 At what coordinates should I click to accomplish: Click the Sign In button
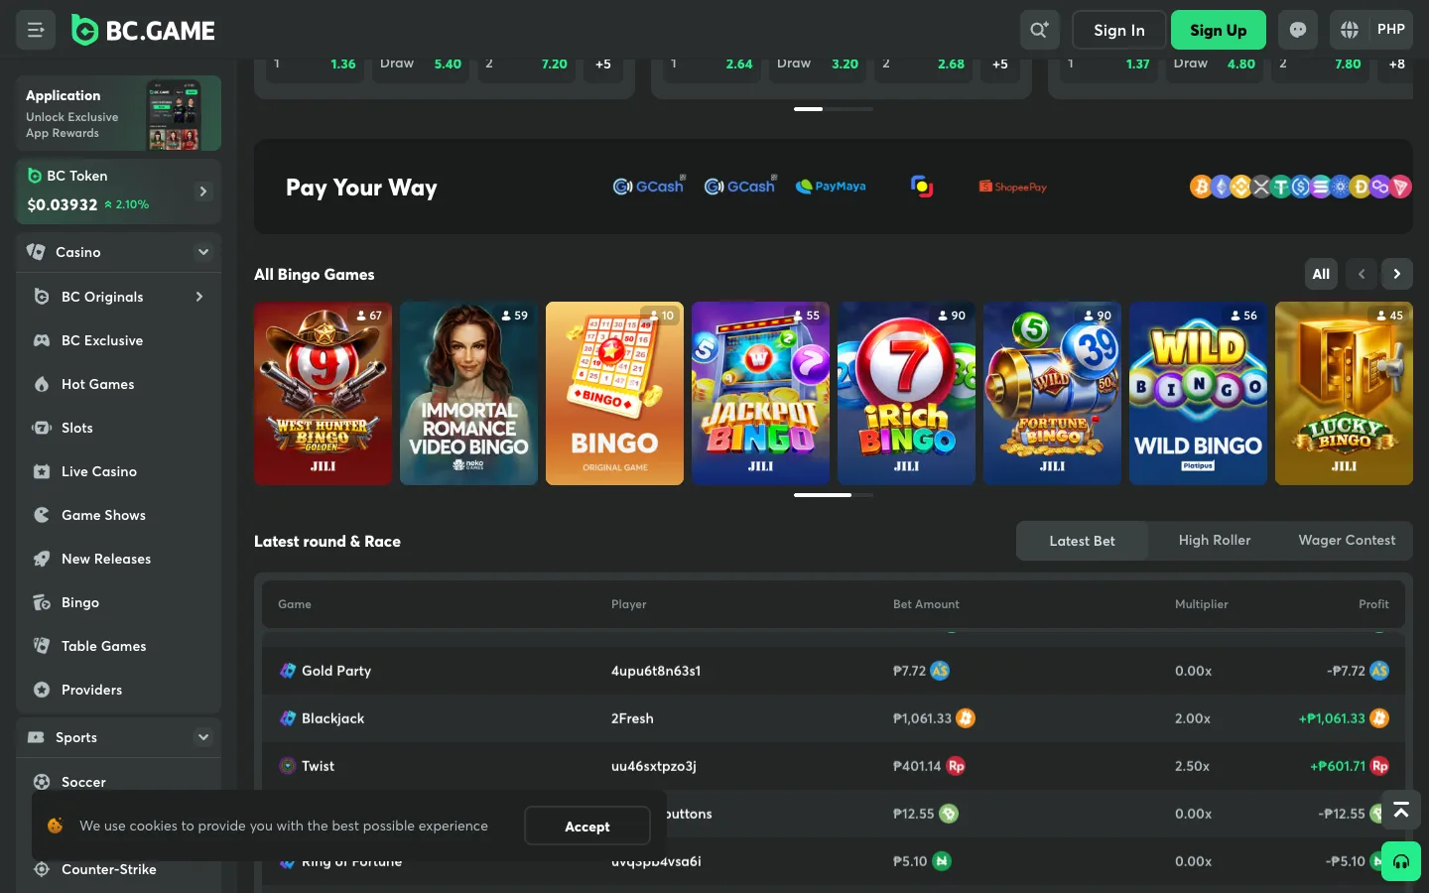pos(1119,30)
